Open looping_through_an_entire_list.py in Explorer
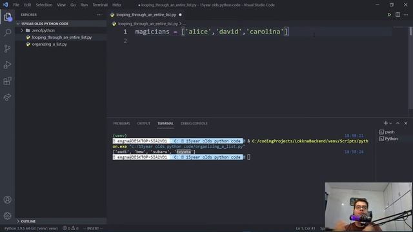Viewport: 413px width, 232px height. tap(62, 37)
